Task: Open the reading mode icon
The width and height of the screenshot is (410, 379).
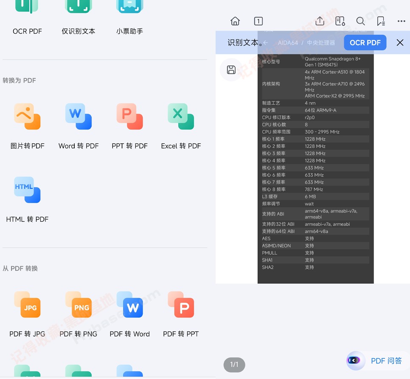Action: pos(340,21)
